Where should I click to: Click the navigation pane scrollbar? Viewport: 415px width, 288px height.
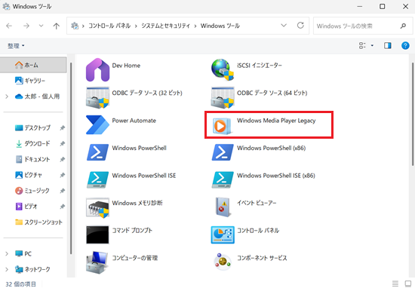tap(71, 158)
